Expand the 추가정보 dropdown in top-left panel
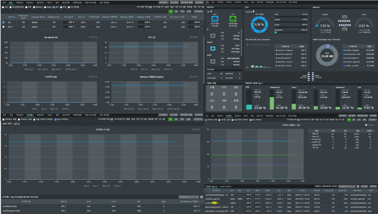The image size is (378, 214). [164, 3]
